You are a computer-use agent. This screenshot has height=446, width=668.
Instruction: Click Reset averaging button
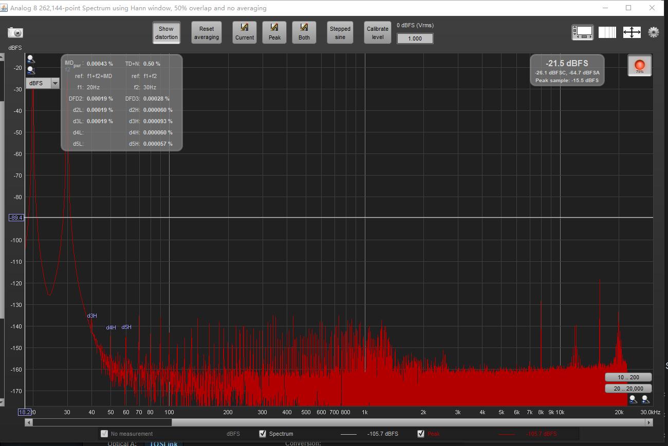(x=207, y=33)
